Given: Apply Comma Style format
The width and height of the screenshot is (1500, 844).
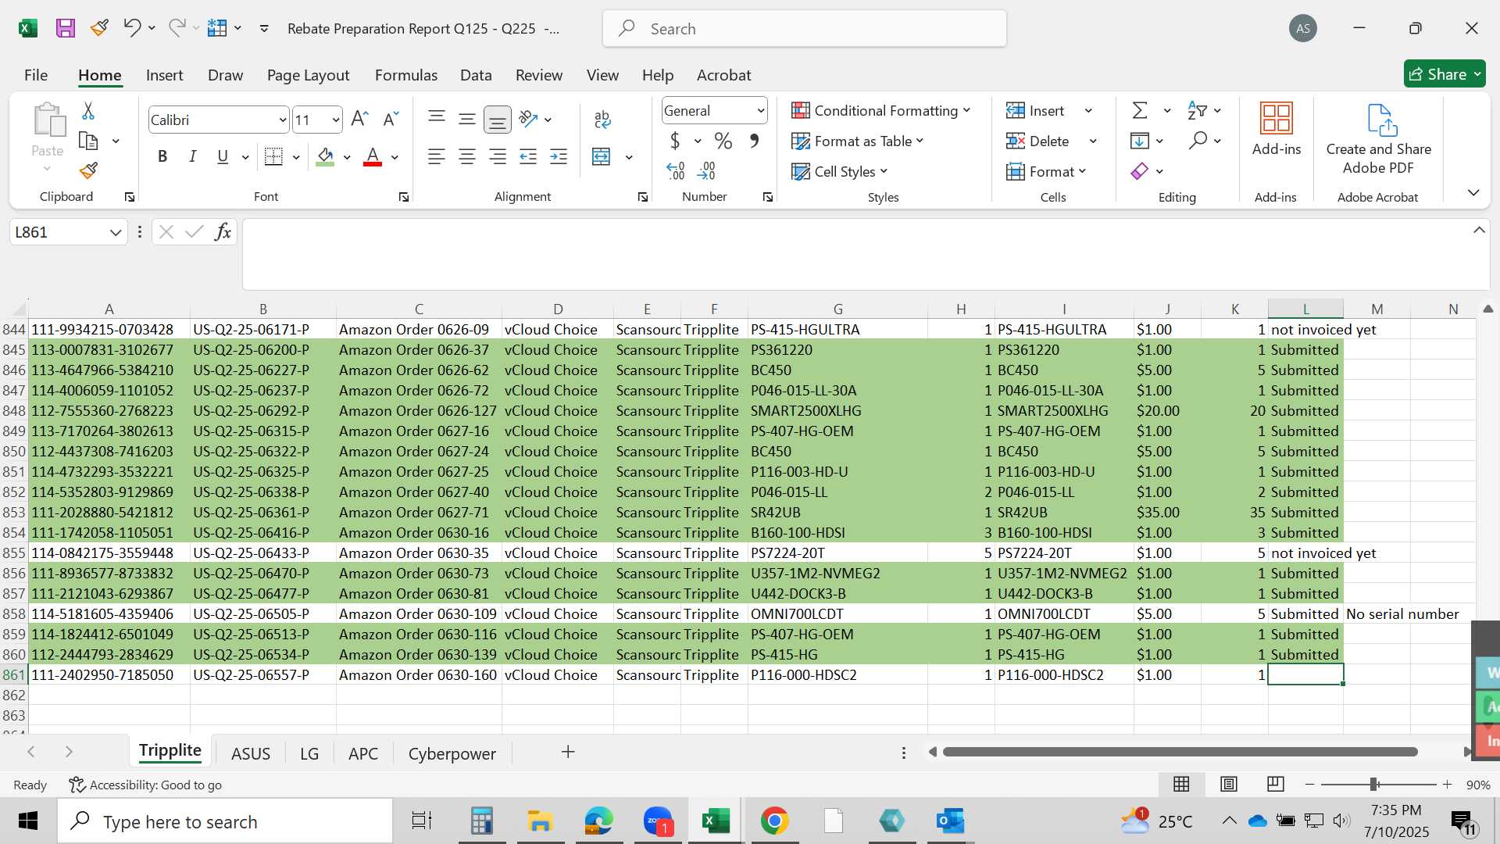Looking at the screenshot, I should (754, 141).
